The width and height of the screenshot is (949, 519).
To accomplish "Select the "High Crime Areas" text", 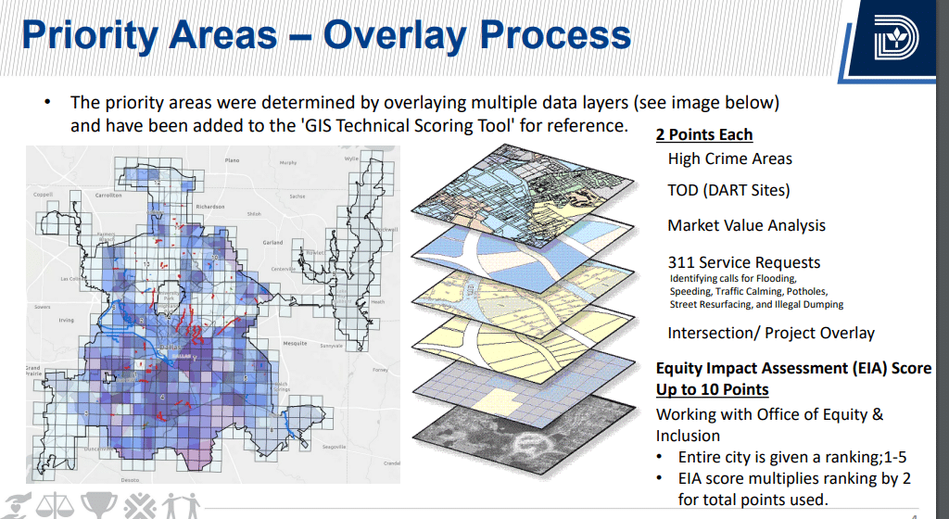I will tap(729, 158).
